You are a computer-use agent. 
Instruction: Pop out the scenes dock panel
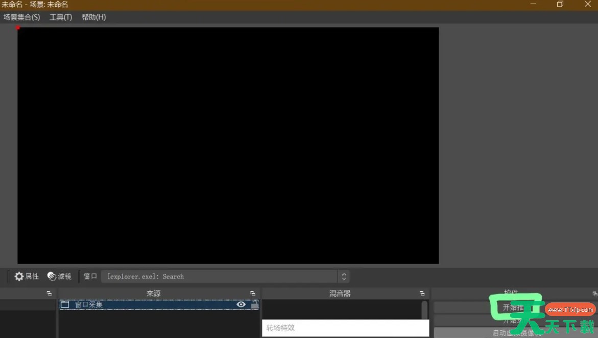click(x=49, y=294)
